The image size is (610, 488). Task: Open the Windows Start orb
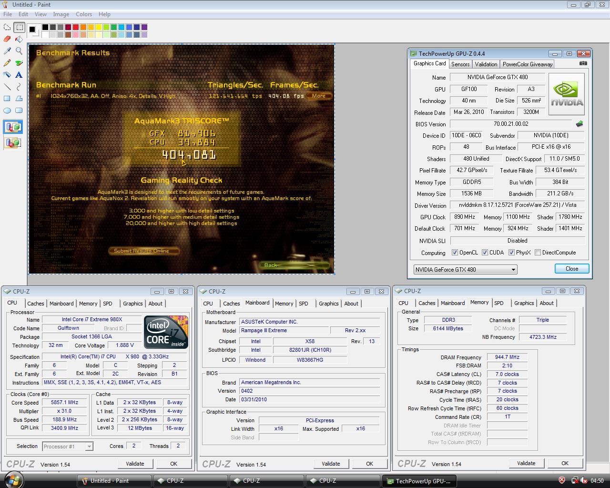[13, 480]
